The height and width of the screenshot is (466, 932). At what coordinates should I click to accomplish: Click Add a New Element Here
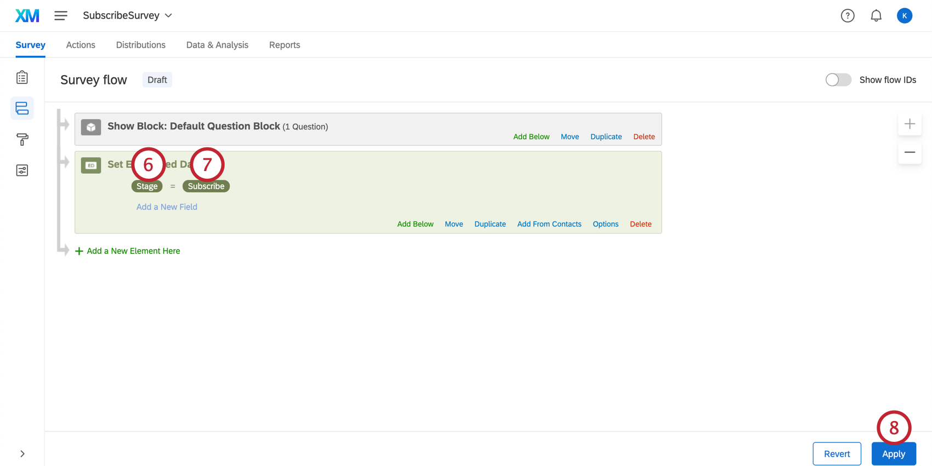point(127,251)
